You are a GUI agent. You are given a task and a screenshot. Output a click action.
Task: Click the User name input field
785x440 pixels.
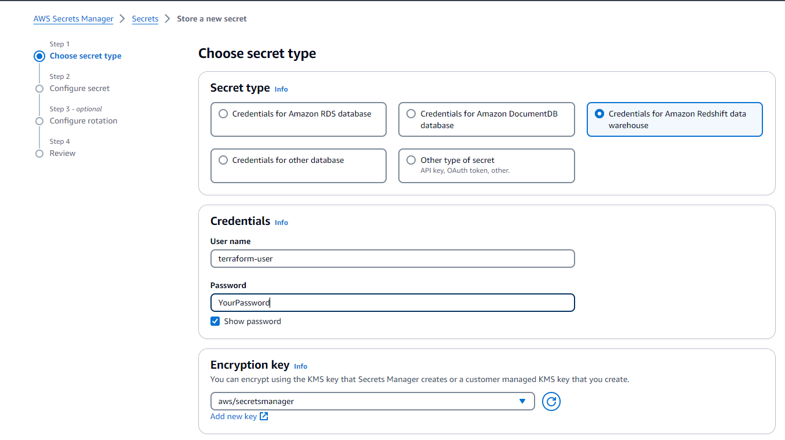coord(392,259)
